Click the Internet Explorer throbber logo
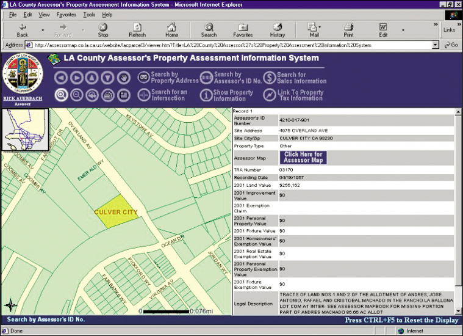Image resolution: width=463 pixels, height=336 pixels. coord(453,15)
